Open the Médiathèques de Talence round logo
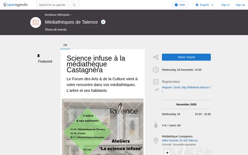 pos(35,22)
